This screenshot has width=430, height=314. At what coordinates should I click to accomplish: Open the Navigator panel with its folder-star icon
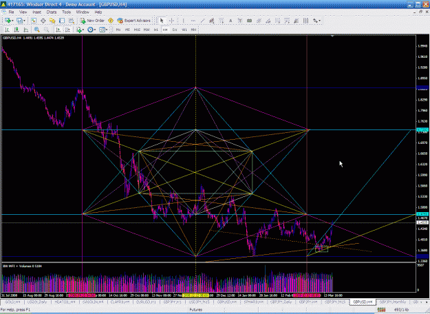(x=52, y=21)
